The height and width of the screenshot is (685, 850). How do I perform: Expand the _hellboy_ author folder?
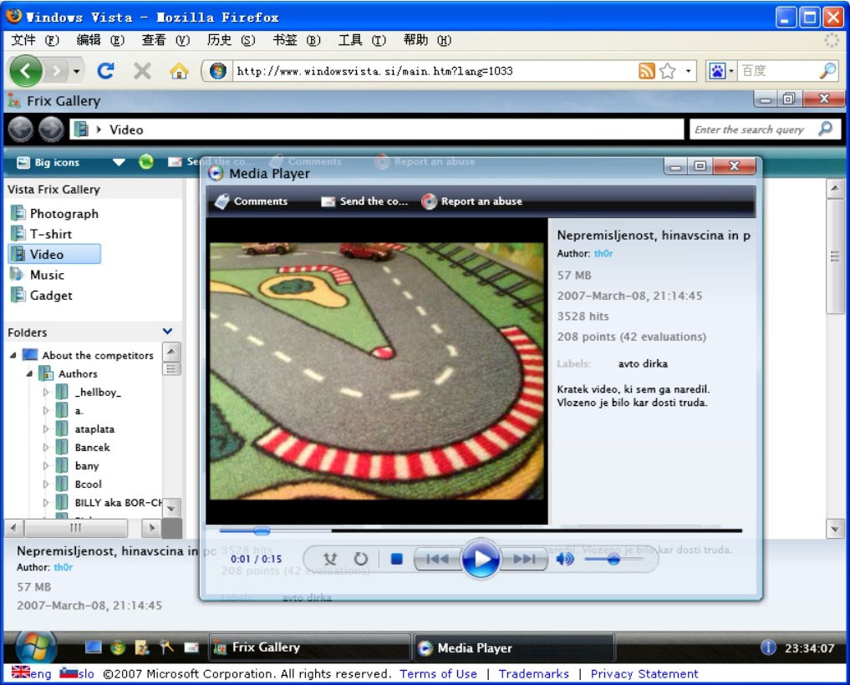45,392
